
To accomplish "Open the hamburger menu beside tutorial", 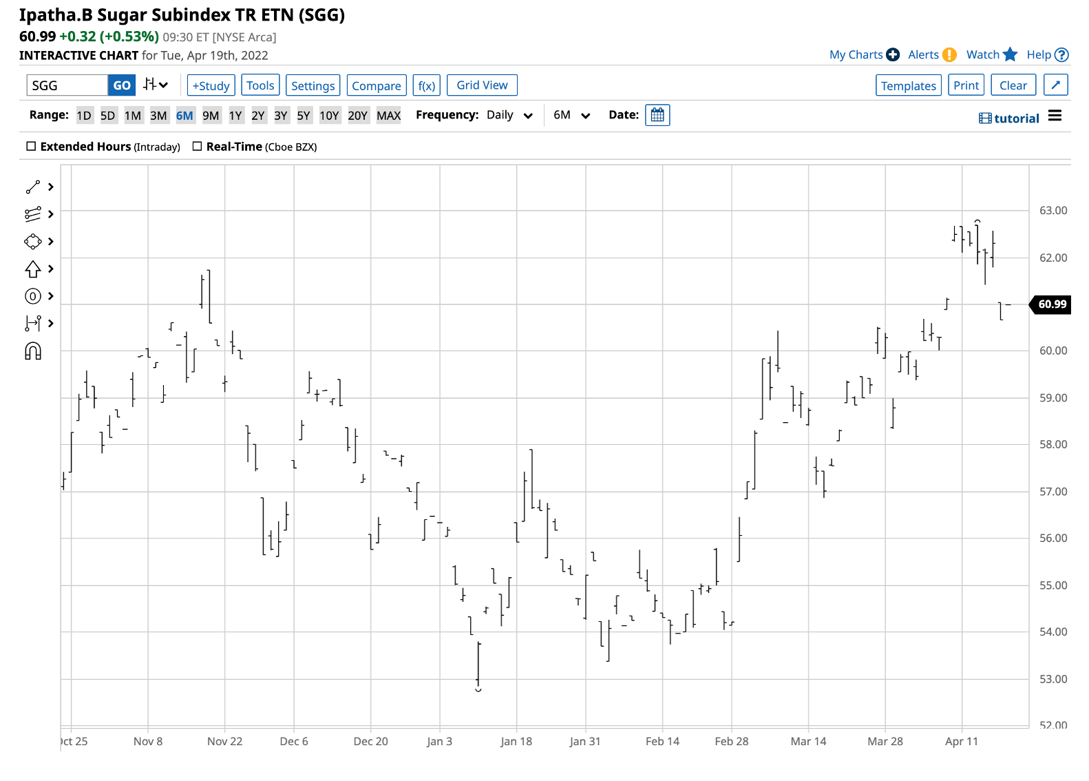I will point(1055,116).
